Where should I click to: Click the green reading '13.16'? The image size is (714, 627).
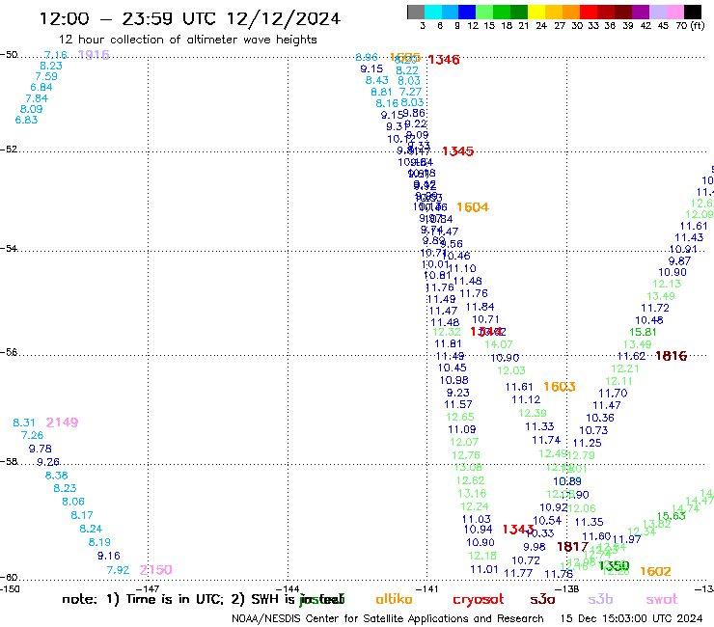coord(472,494)
